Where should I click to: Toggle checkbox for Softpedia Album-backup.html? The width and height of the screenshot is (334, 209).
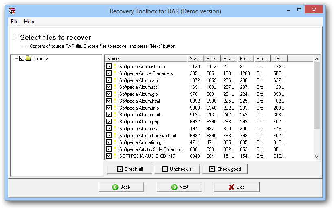[109, 136]
